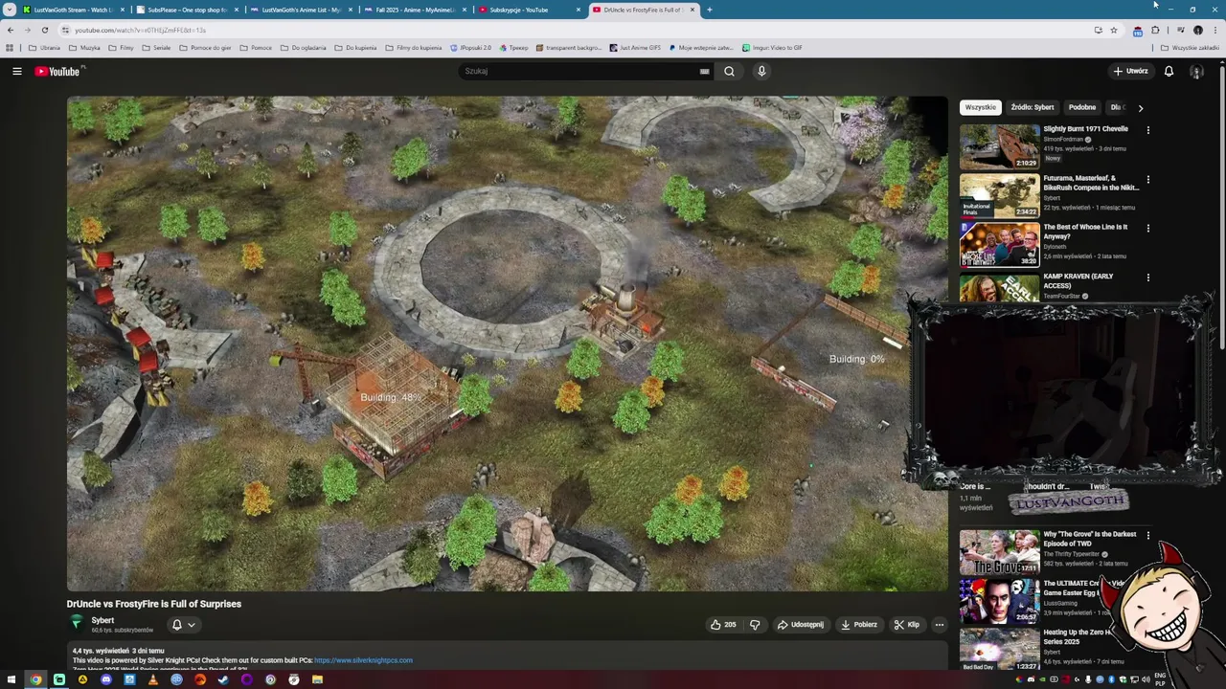The height and width of the screenshot is (689, 1226).
Task: Open more actions menu under the video
Action: coord(939,625)
